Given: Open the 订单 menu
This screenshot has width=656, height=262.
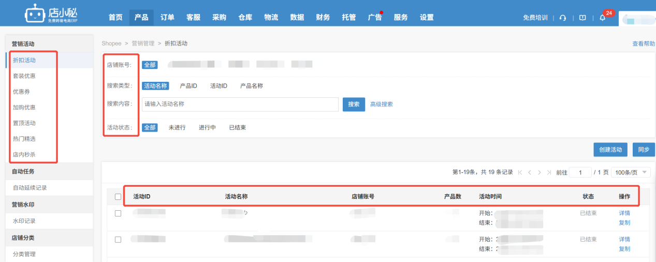Looking at the screenshot, I should pyautogui.click(x=167, y=18).
